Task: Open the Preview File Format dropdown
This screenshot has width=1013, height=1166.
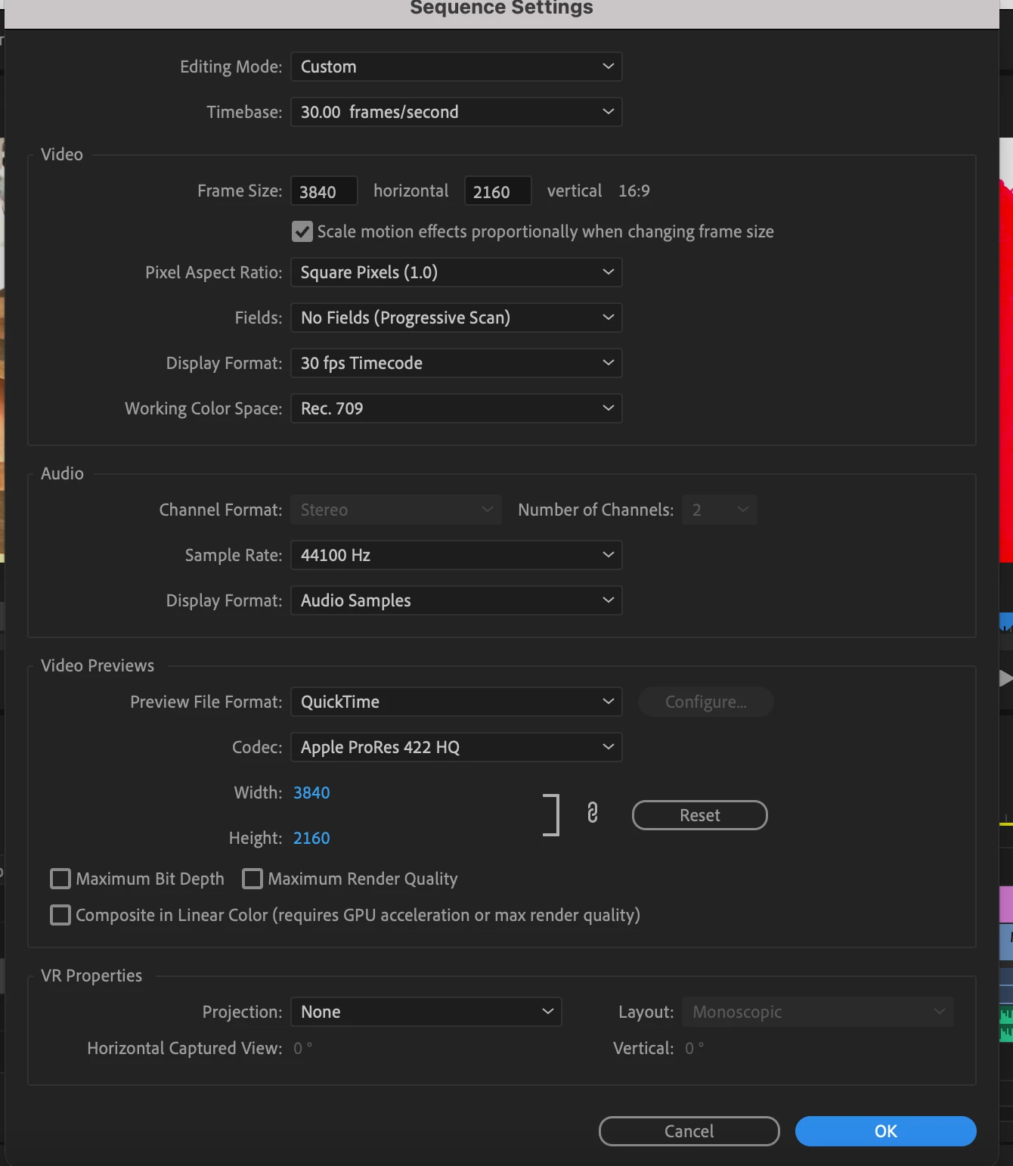Action: [457, 702]
